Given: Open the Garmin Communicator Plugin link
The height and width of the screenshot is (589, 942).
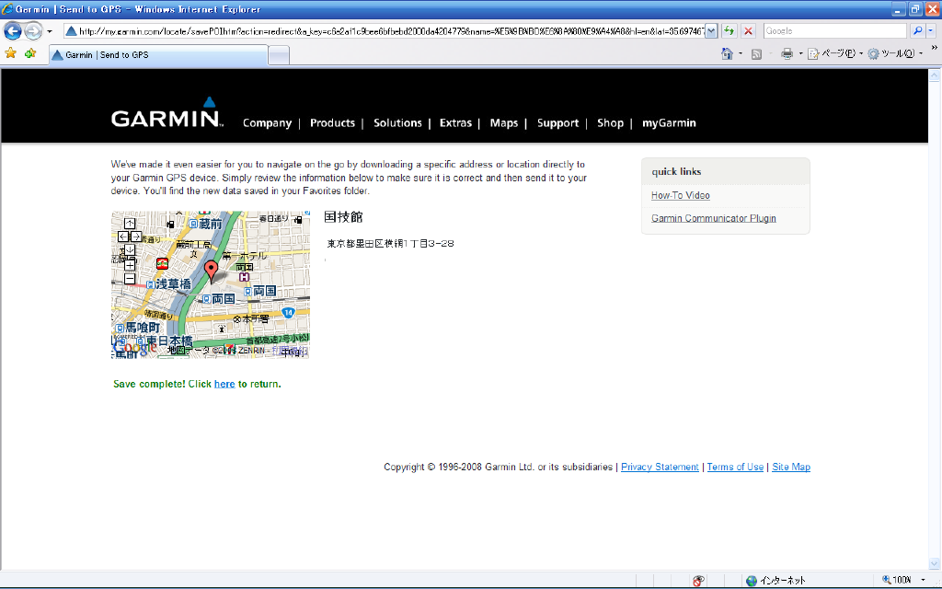Looking at the screenshot, I should [x=713, y=218].
